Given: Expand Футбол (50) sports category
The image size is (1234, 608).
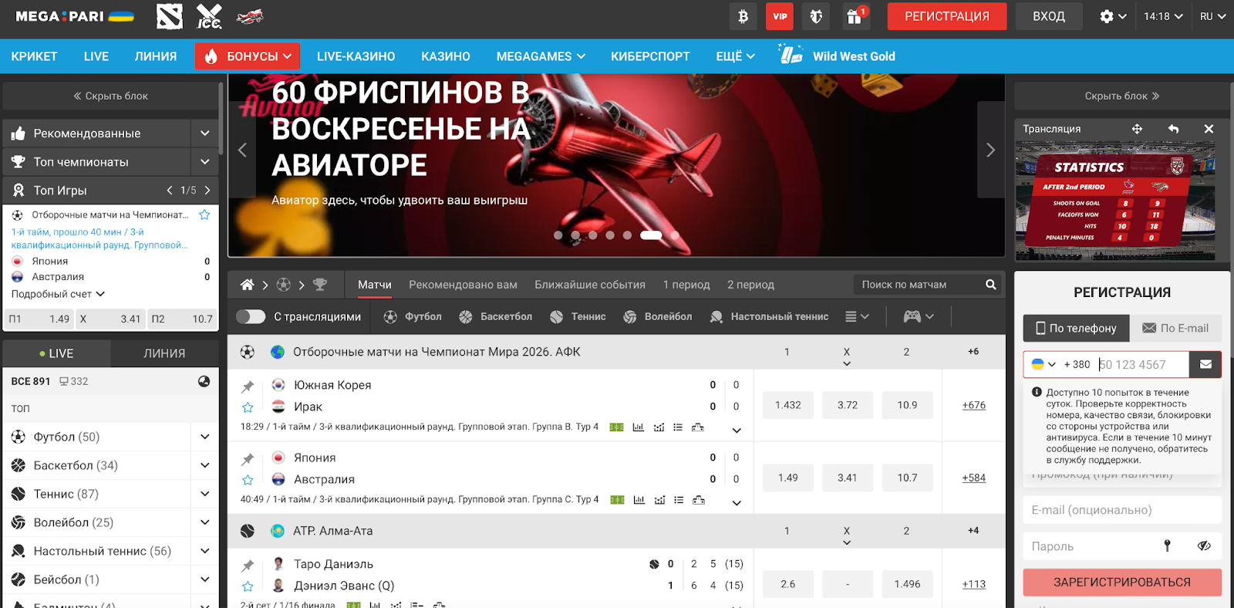Looking at the screenshot, I should [x=204, y=437].
